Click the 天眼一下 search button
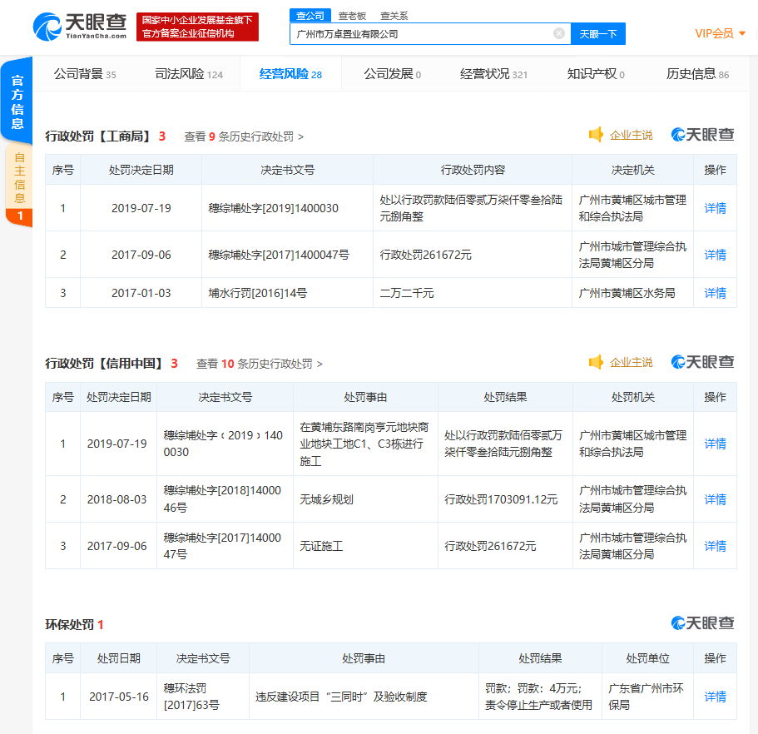This screenshot has height=734, width=758. (598, 34)
